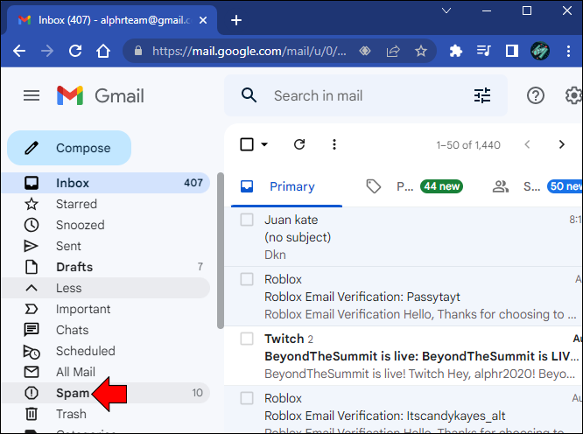
Task: Show search options filter icon
Action: (482, 95)
